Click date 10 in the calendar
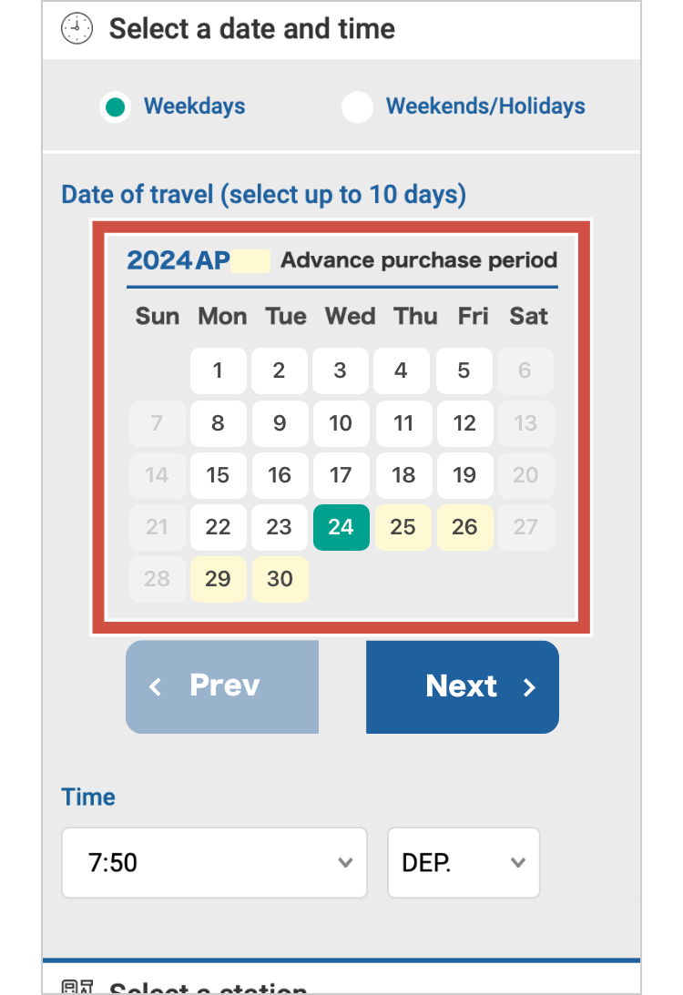The image size is (683, 995). click(x=341, y=423)
